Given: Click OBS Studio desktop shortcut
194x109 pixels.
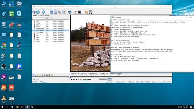Looking at the screenshot, I should click(x=4, y=67).
